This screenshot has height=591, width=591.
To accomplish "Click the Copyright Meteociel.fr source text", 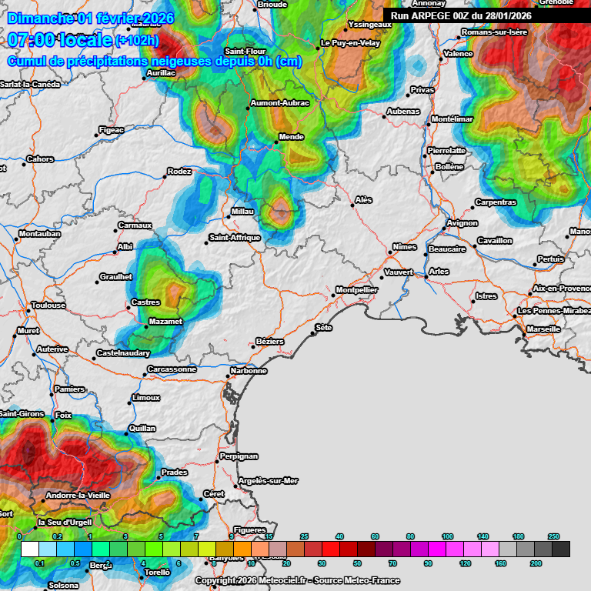I will coord(295,580).
